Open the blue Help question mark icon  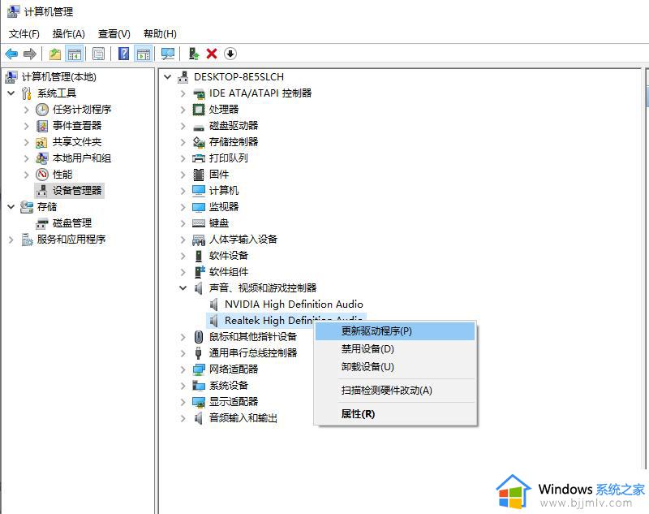click(123, 54)
